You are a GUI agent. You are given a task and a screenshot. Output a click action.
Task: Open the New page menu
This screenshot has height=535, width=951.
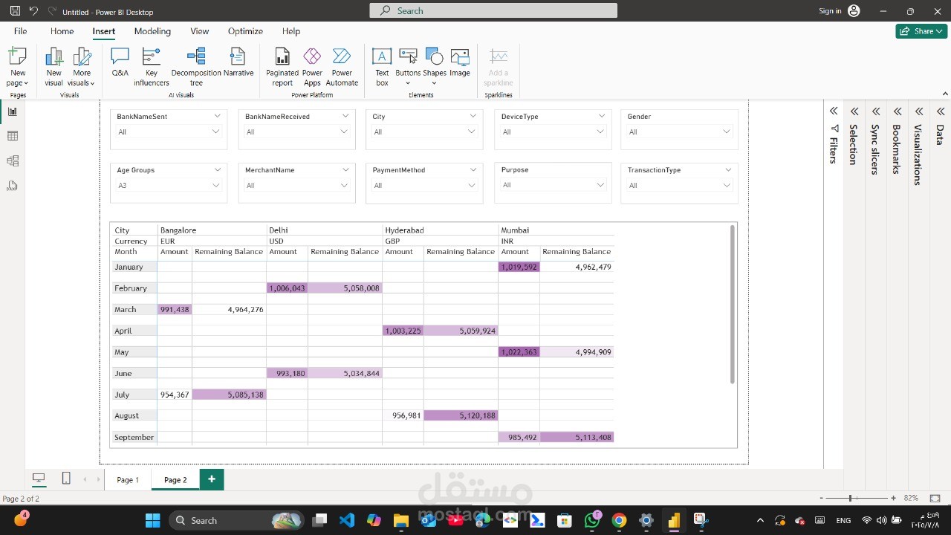click(18, 67)
